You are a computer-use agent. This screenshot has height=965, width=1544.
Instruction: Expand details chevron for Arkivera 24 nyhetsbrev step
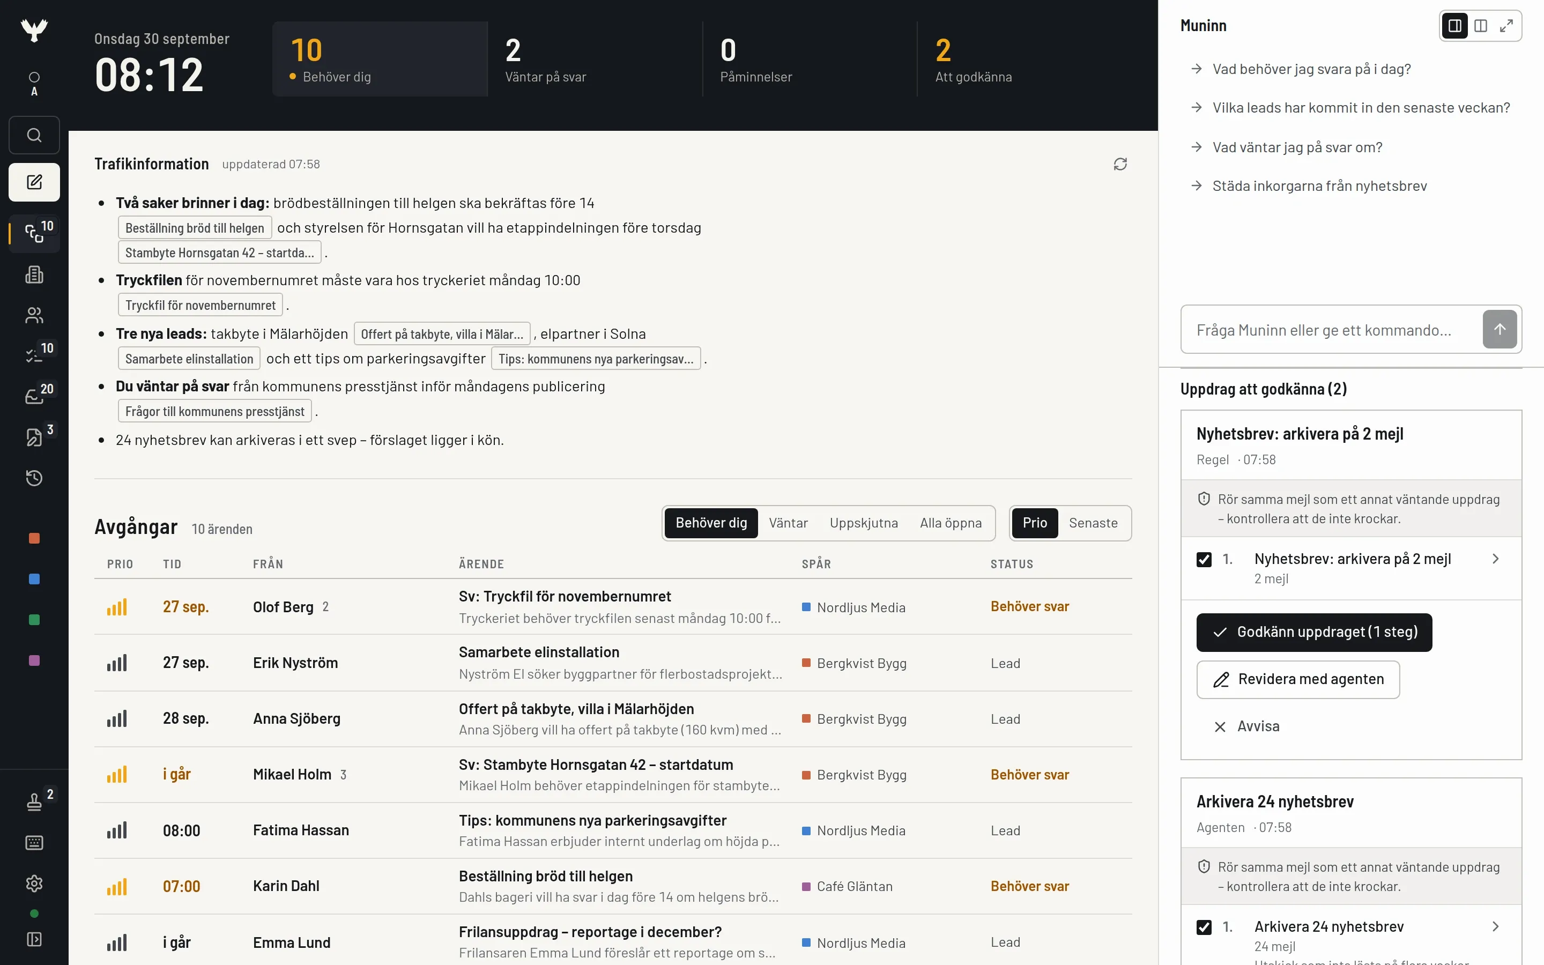pos(1496,926)
